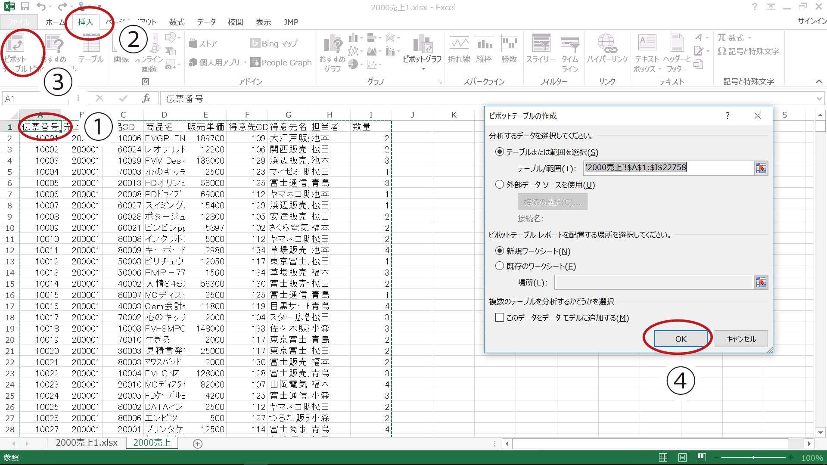The image size is (827, 465).
Task: Launch Bing Maps add-in
Action: (x=274, y=43)
